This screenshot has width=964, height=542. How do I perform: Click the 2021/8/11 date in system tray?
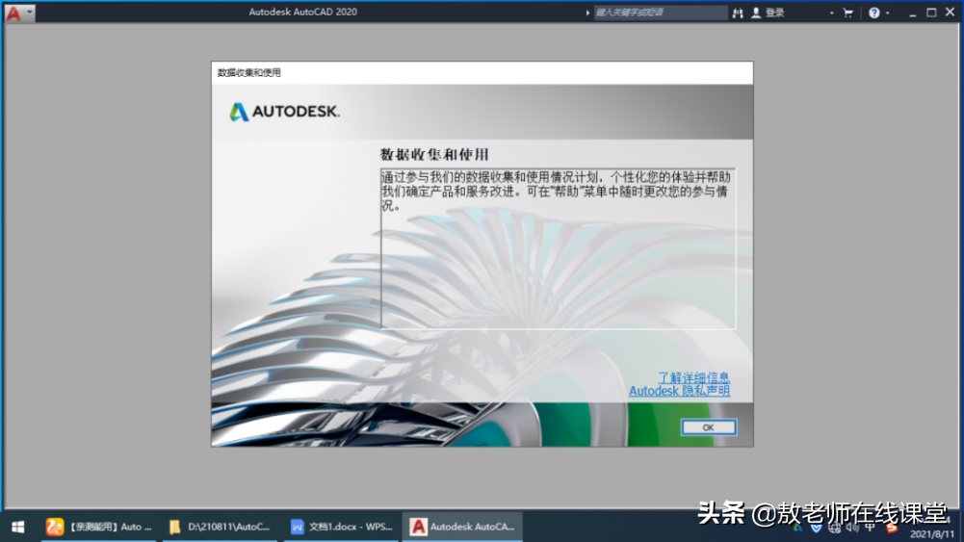click(x=932, y=534)
